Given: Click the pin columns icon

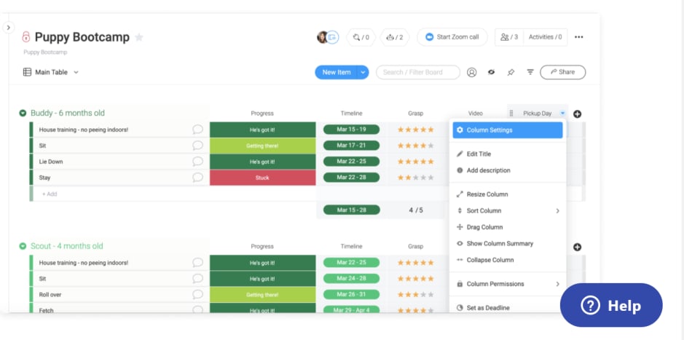Looking at the screenshot, I should pyautogui.click(x=511, y=72).
